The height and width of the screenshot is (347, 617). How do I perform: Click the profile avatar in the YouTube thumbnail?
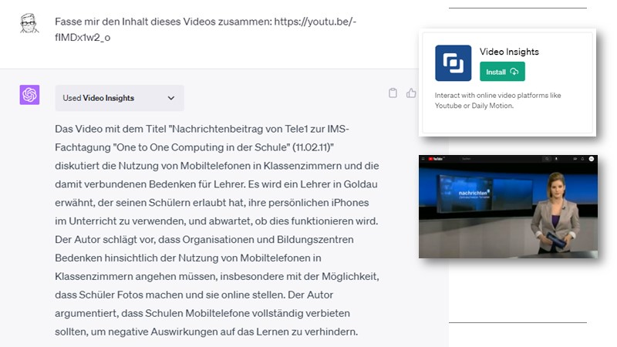click(591, 159)
